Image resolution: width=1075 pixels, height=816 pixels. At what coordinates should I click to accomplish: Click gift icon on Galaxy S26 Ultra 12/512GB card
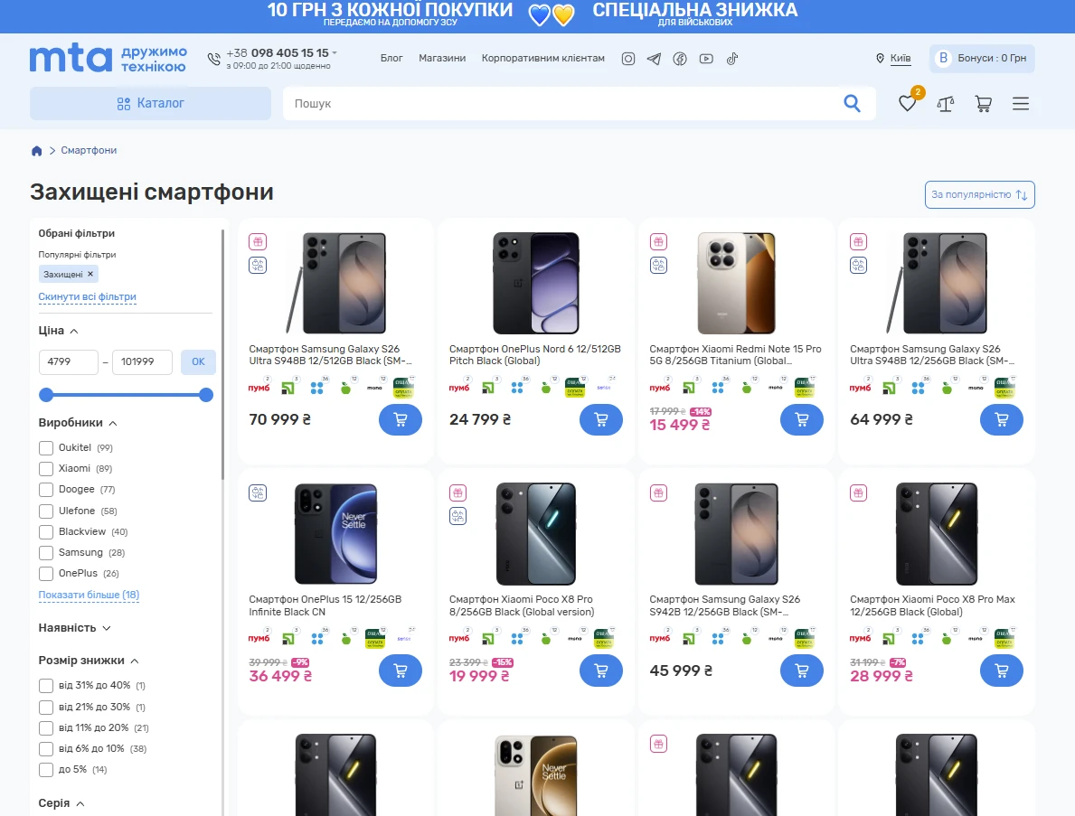(x=258, y=242)
